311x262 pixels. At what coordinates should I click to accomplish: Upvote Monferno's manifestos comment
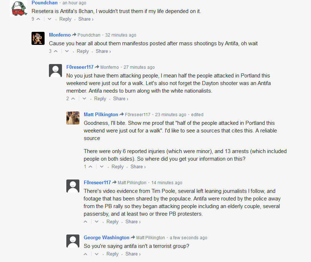(x=56, y=51)
